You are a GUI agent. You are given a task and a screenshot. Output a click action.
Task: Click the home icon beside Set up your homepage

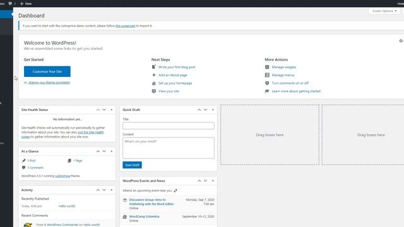tap(154, 83)
